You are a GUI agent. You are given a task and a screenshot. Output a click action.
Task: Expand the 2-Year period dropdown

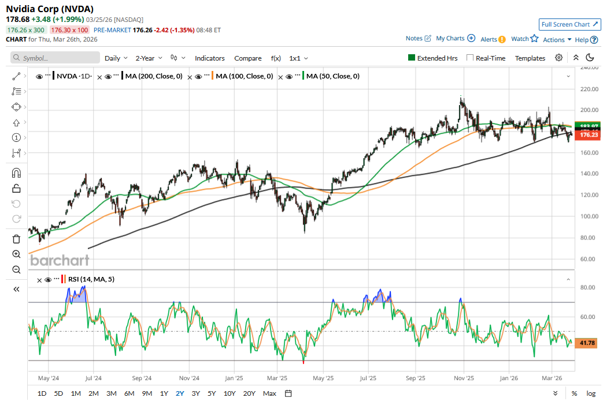149,58
